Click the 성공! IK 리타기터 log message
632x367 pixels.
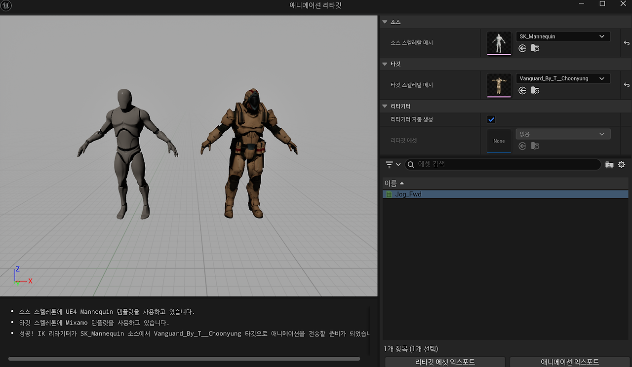pos(195,333)
